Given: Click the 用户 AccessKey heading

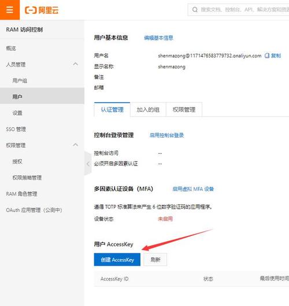Looking at the screenshot, I should click(x=114, y=244).
